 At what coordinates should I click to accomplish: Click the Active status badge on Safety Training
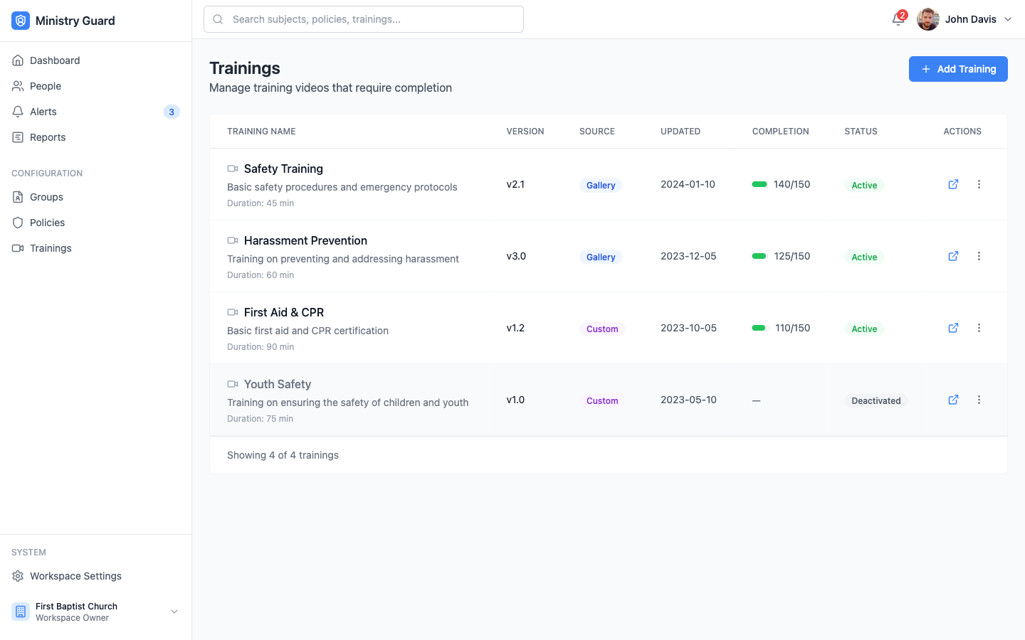(864, 185)
